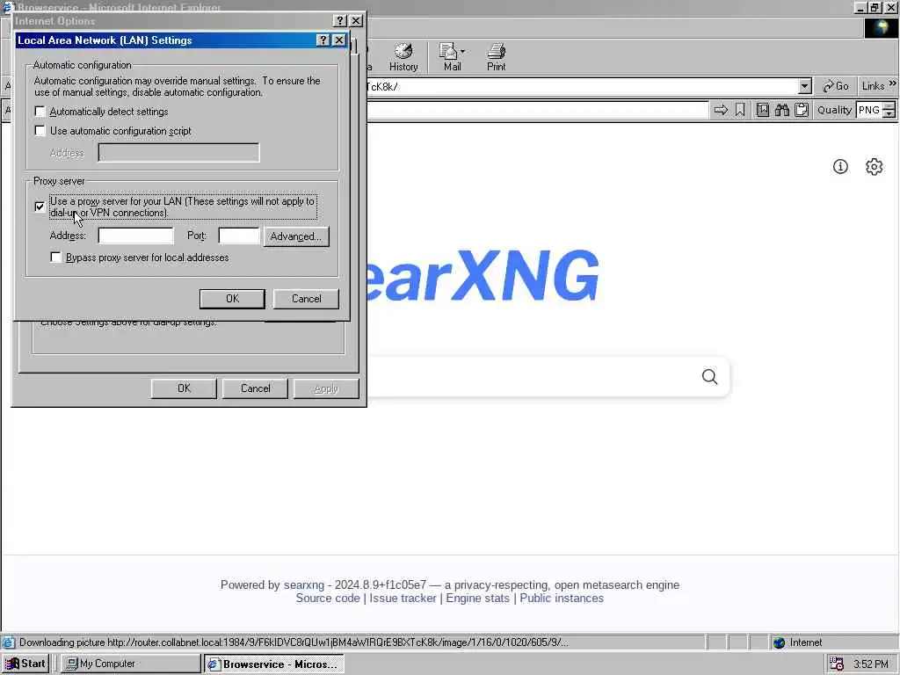Image resolution: width=900 pixels, height=675 pixels.
Task: Cancel the LAN Settings dialog
Action: pyautogui.click(x=306, y=299)
